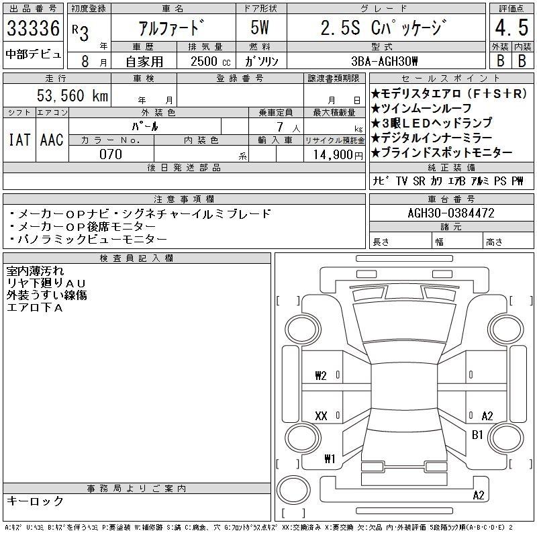Image resolution: width=537 pixels, height=537 pixels.
Task: Select recycle deposit 14,900円
Action: click(338, 155)
